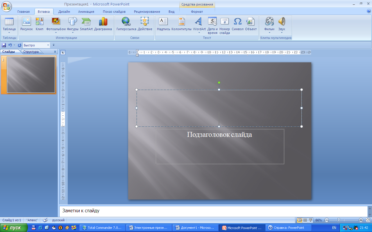Close the slides panel with x
This screenshot has width=372, height=232.
coord(55,52)
